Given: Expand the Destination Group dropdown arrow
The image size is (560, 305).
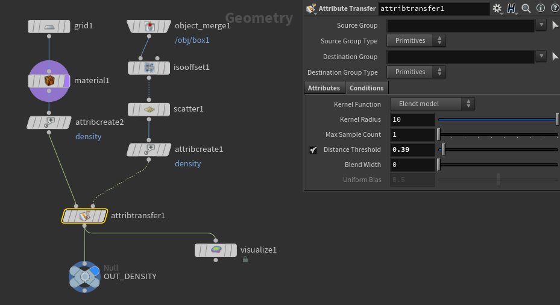Looking at the screenshot, I should tap(541, 57).
